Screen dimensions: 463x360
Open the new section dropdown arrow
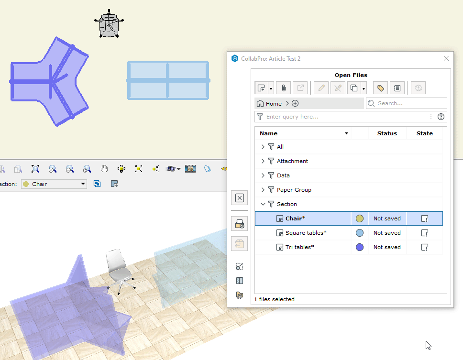[x=271, y=88]
